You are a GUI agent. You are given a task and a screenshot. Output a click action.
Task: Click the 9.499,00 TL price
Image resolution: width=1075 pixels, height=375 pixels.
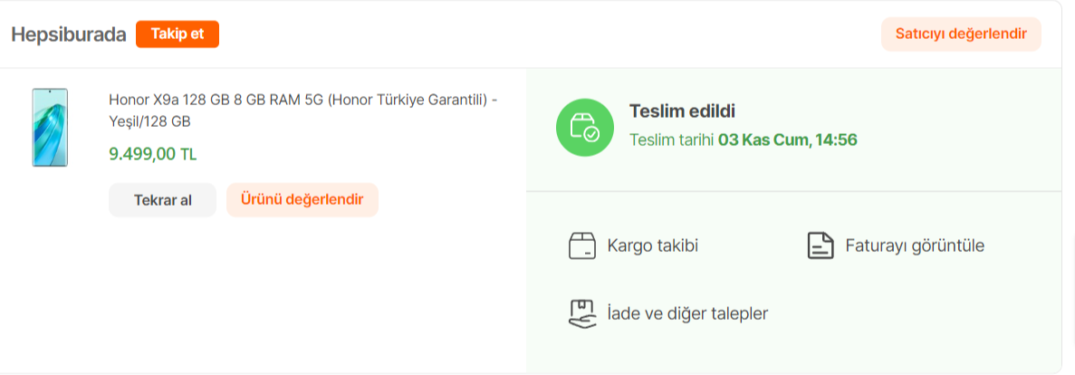click(x=152, y=154)
